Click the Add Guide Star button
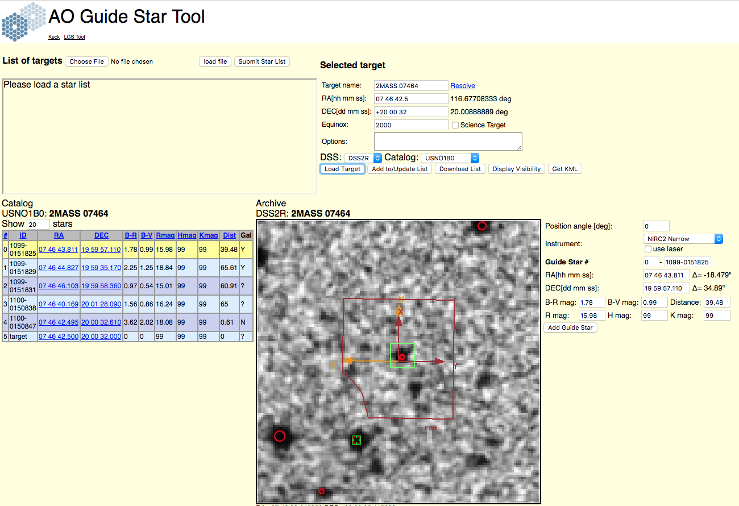Image resolution: width=739 pixels, height=506 pixels. click(x=571, y=327)
